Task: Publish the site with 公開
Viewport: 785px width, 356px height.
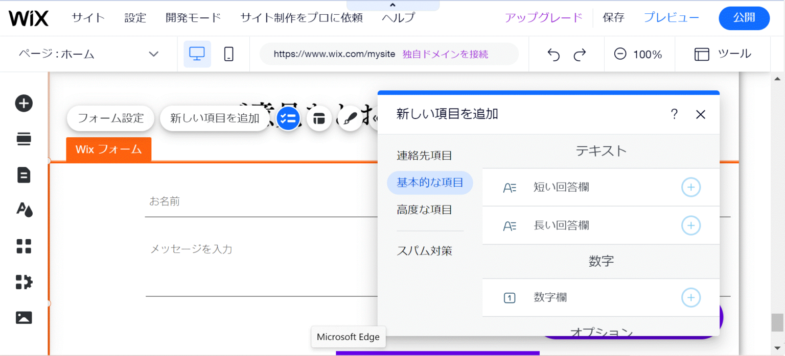Action: point(744,17)
